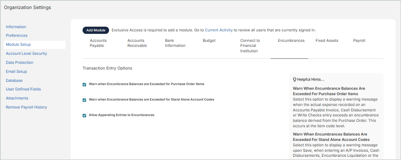Go to Preferences in the sidebar
Screen dimensions: 401x160
[x=17, y=35]
